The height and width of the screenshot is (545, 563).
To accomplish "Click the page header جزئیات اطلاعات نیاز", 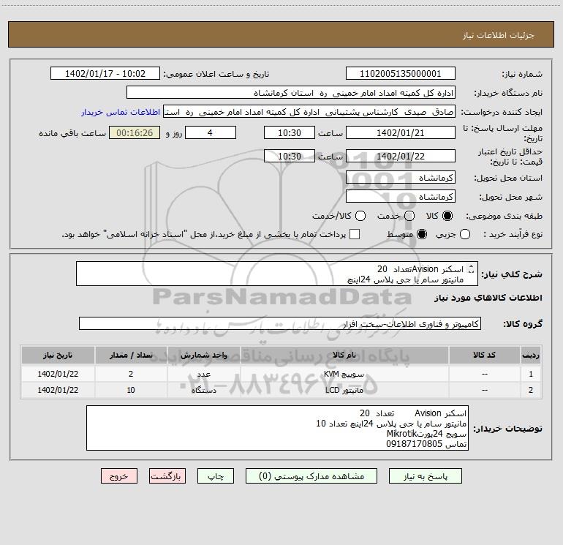I will click(499, 35).
